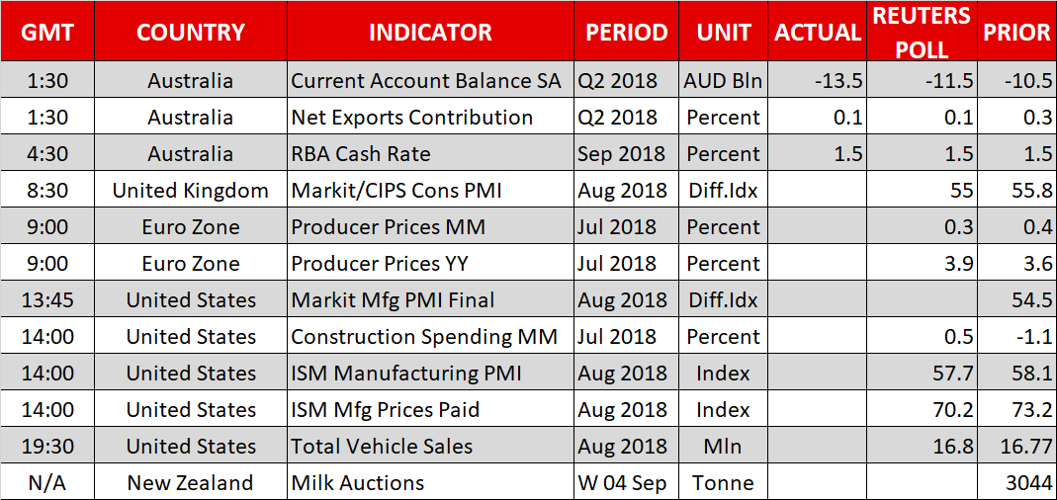Select the ACTUAL column header

coord(819,33)
